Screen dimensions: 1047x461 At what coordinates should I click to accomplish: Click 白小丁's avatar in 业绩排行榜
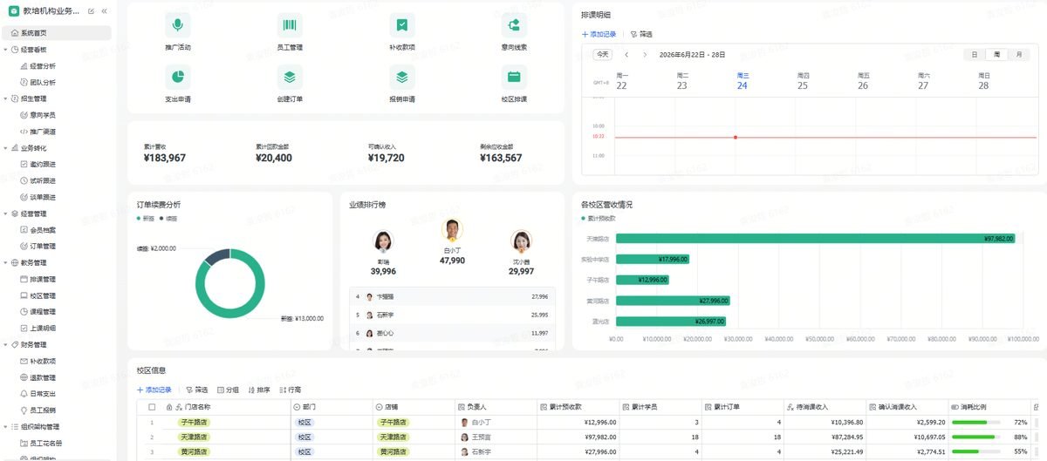point(452,230)
